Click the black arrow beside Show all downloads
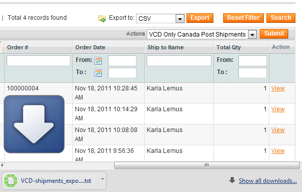Viewport: 302px width, 192px height. [232, 180]
